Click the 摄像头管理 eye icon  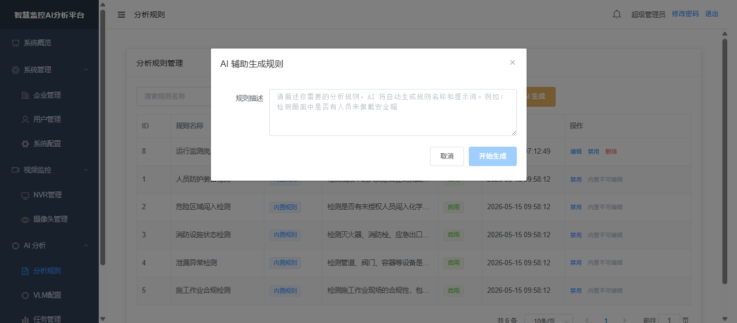pos(25,219)
